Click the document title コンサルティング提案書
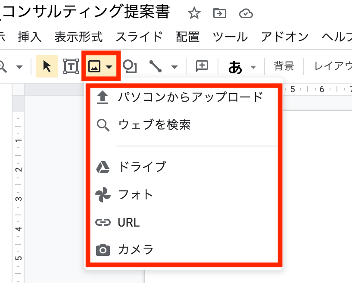 click(x=87, y=12)
